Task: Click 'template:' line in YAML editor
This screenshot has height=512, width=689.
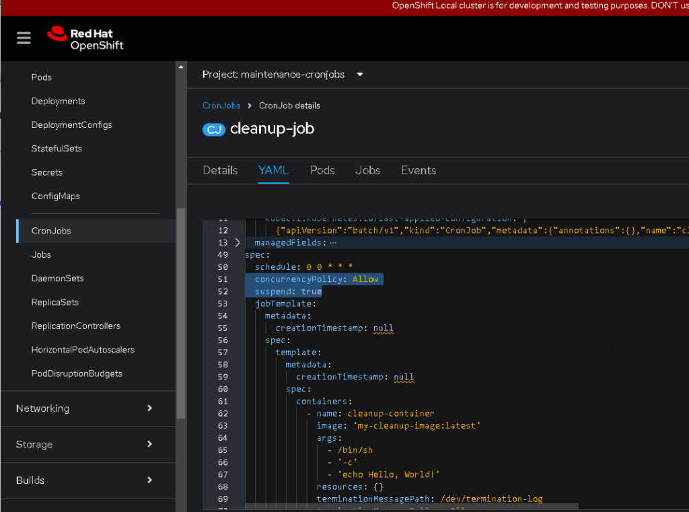Action: click(x=298, y=353)
